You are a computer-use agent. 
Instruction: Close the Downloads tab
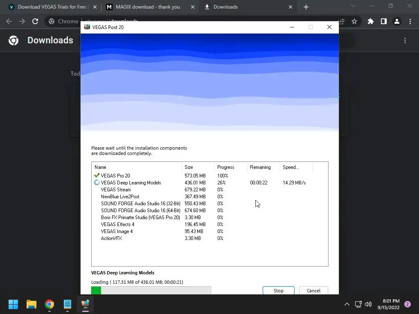coord(291,7)
